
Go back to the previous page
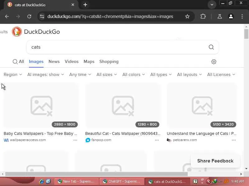tap(7, 16)
